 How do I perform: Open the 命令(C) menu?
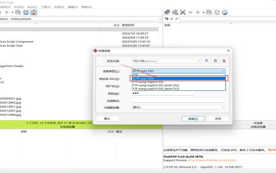pyautogui.click(x=32, y=7)
